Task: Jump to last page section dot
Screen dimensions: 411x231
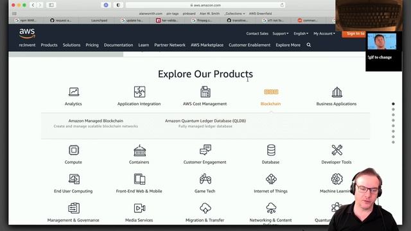Action: [393, 142]
